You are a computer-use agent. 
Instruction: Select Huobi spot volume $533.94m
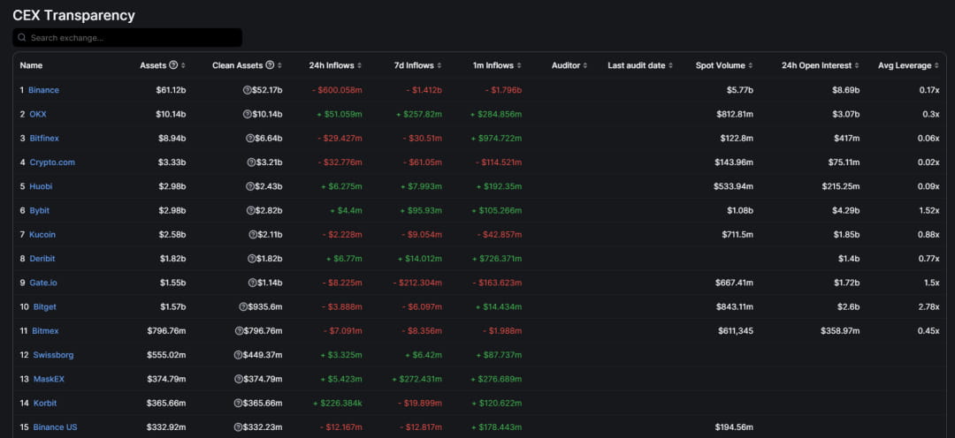tap(733, 186)
